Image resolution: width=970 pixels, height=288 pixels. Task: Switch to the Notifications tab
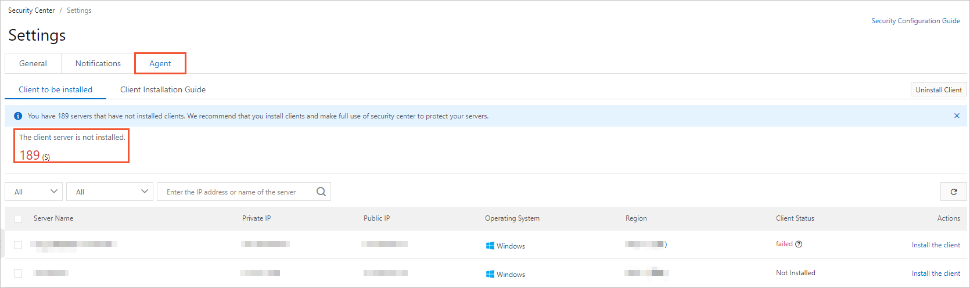[x=98, y=63]
